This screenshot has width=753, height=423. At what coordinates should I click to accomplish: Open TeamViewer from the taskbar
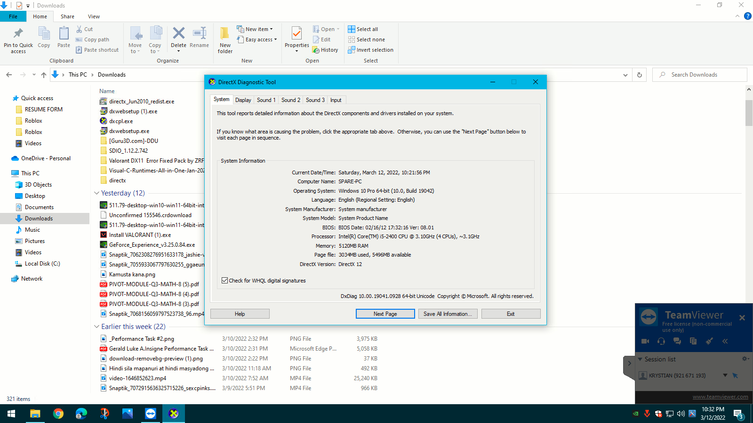point(151,414)
